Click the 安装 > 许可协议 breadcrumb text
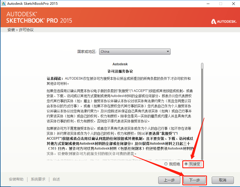Screen dimensions: 240x187 [x=20, y=30]
